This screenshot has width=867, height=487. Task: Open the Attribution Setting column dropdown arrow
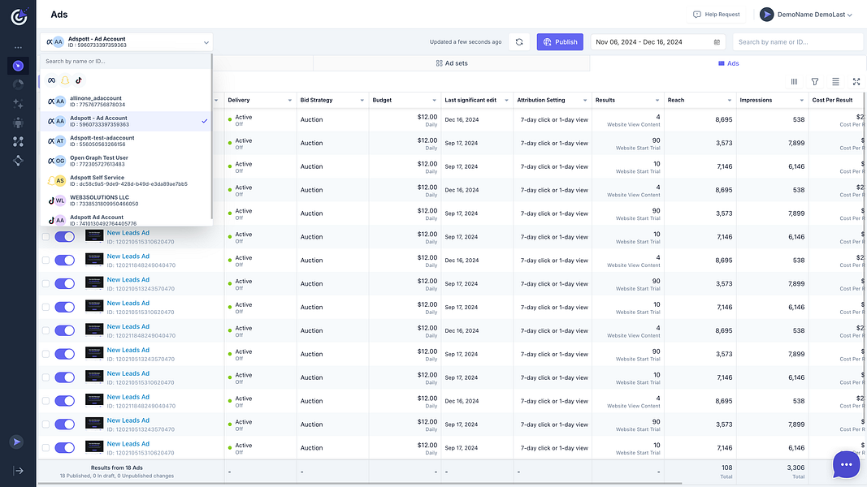585,101
